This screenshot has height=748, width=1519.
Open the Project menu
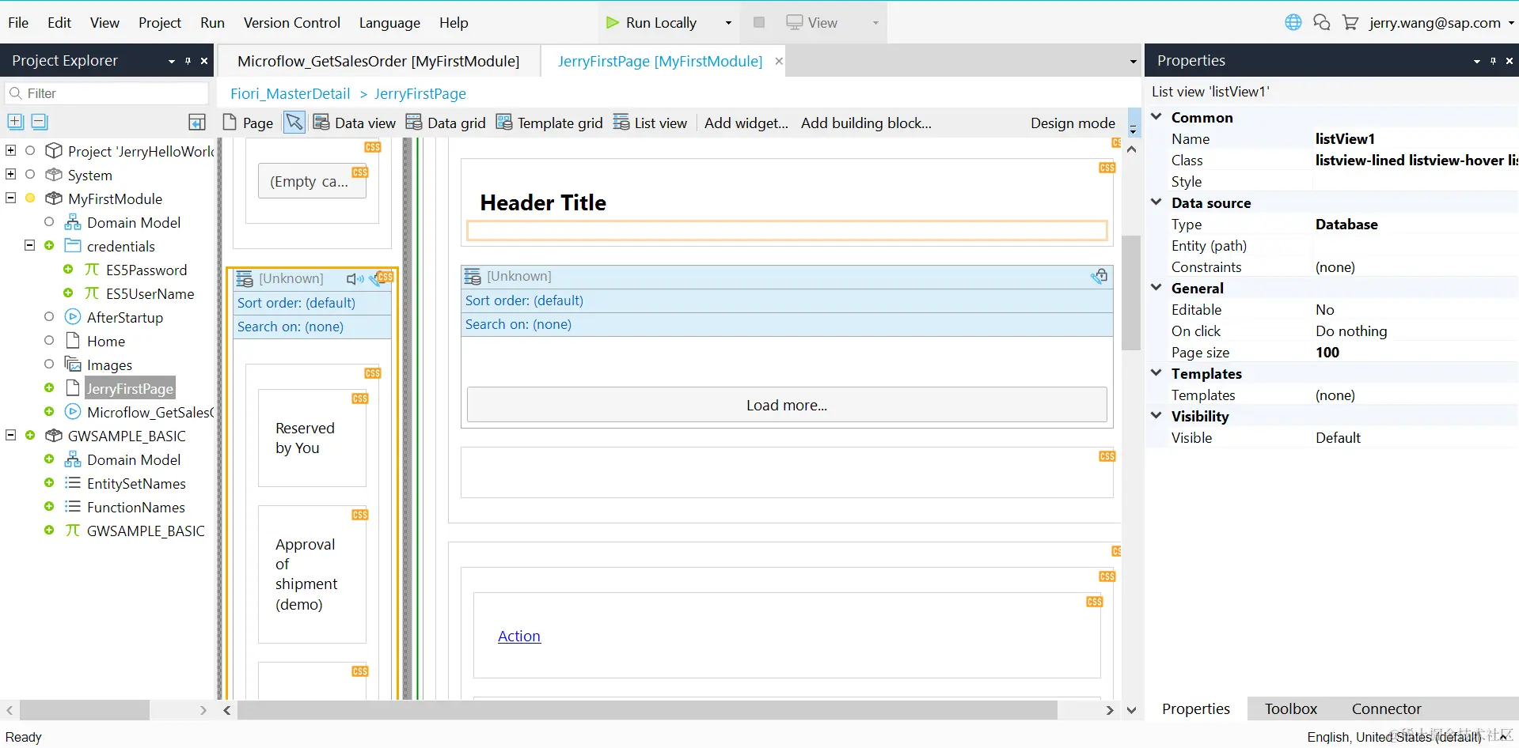tap(160, 22)
